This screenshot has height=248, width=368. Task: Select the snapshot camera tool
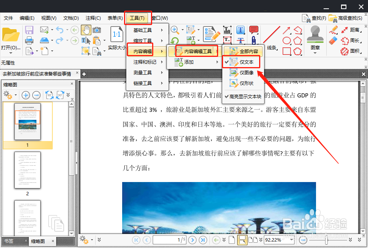[97, 30]
